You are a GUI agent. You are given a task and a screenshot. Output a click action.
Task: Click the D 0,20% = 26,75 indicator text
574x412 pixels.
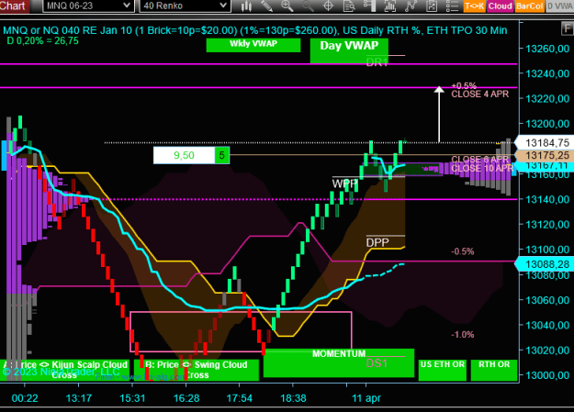(x=43, y=41)
